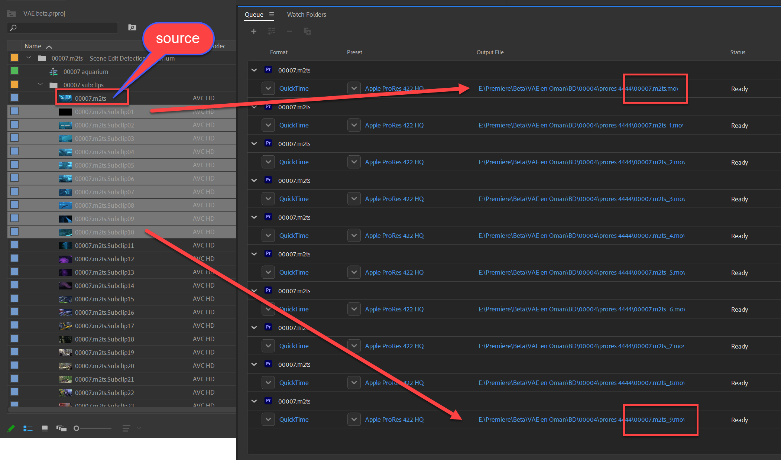Select the Find/search magnifier icon in the project panel
781x460 pixels.
pos(132,27)
